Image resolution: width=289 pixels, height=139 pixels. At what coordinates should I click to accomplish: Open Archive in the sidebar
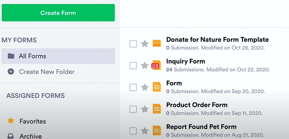click(x=30, y=136)
